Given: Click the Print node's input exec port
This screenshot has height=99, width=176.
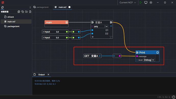Looking at the screenshot, I should click(x=137, y=53).
